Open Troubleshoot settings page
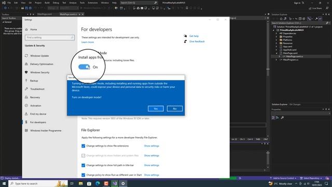Image resolution: width=332 pixels, height=187 pixels. tap(37, 89)
